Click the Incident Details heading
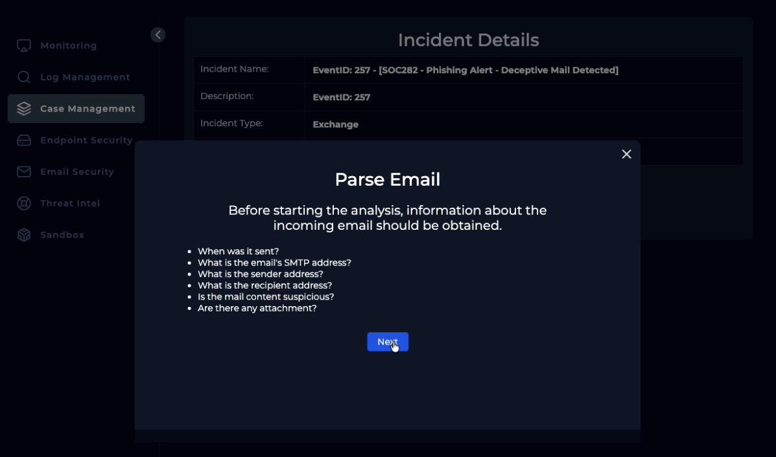 click(x=468, y=40)
